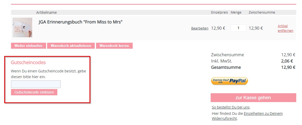
Task: Proceed with zur Kasse gehen button
Action: [x=253, y=98]
